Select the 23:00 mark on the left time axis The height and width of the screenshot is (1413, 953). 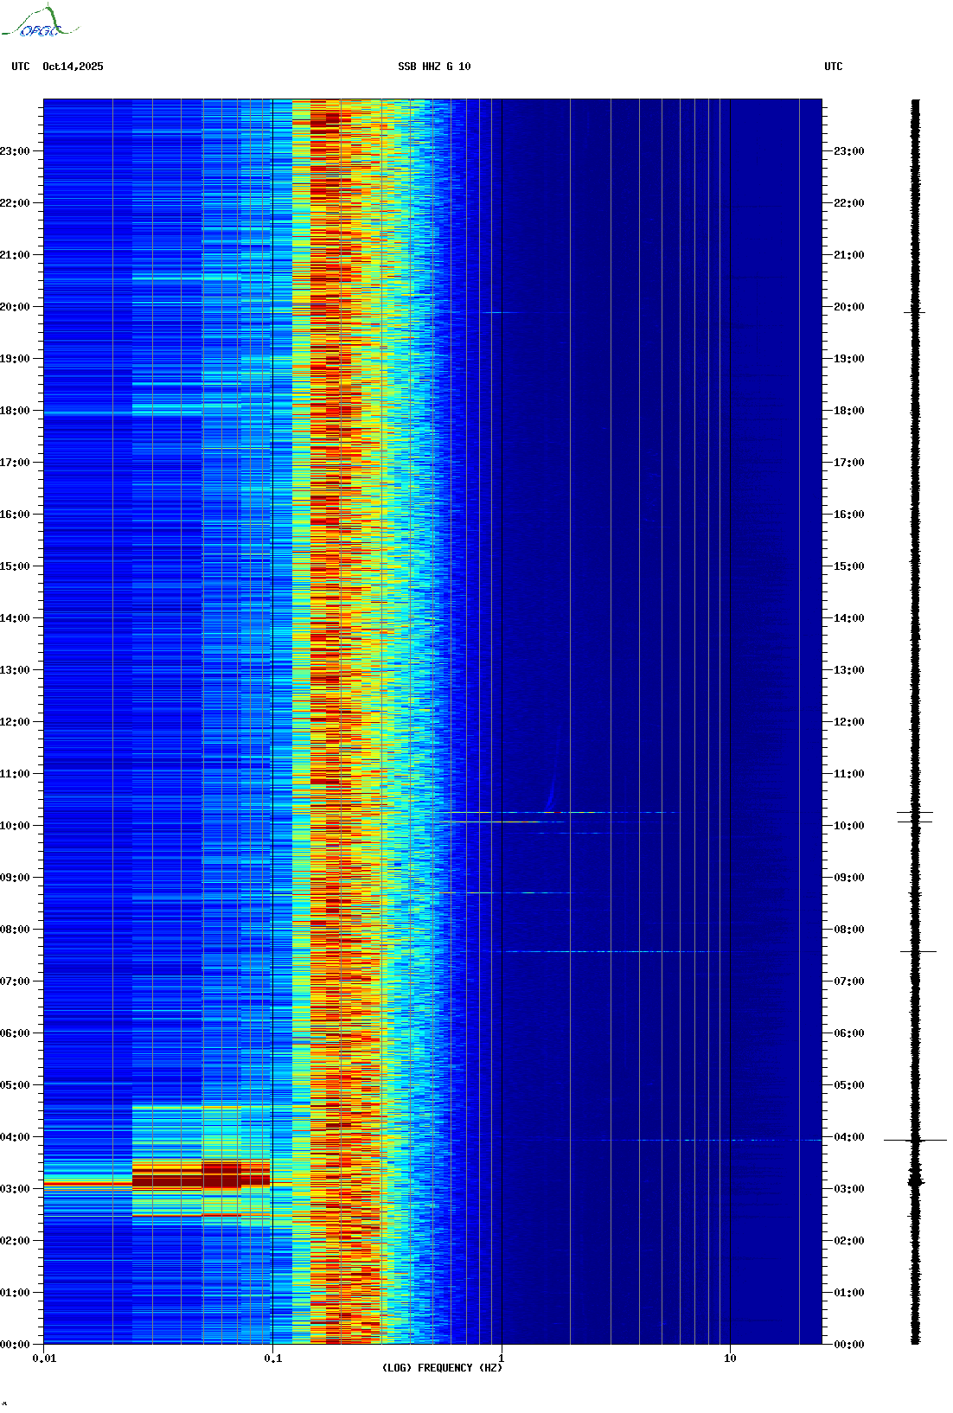click(x=16, y=151)
